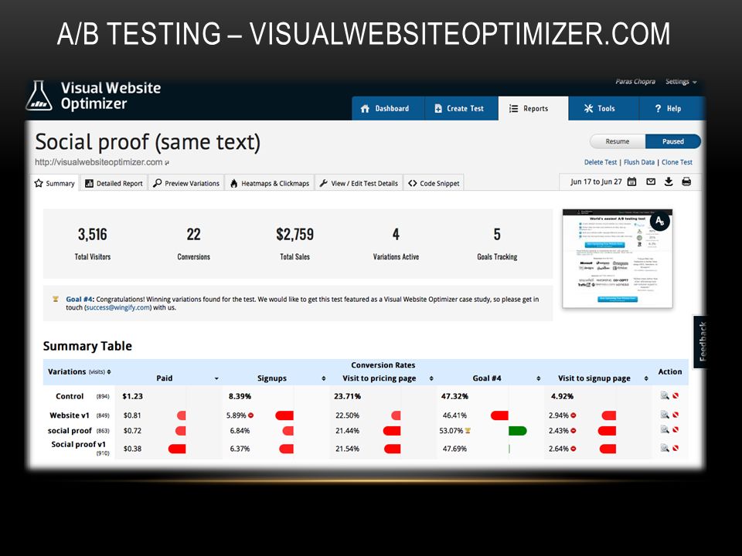Click the red minus icon next to 5.89%
Screen dimensions: 742x556
(250, 415)
